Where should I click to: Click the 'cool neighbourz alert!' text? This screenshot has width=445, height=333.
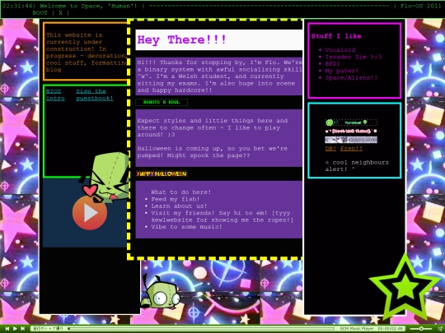tap(357, 166)
